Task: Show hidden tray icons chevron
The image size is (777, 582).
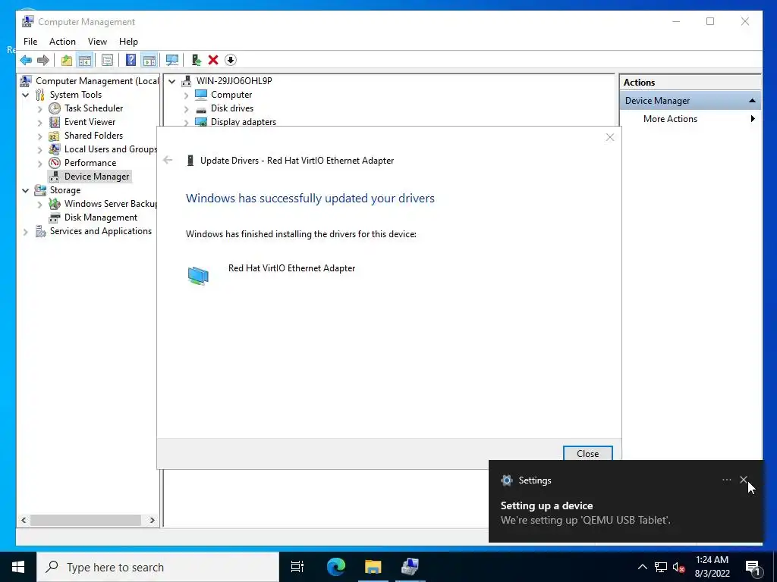Action: click(x=642, y=567)
